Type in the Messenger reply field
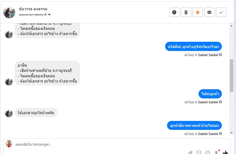236x154 pixels. point(109,145)
